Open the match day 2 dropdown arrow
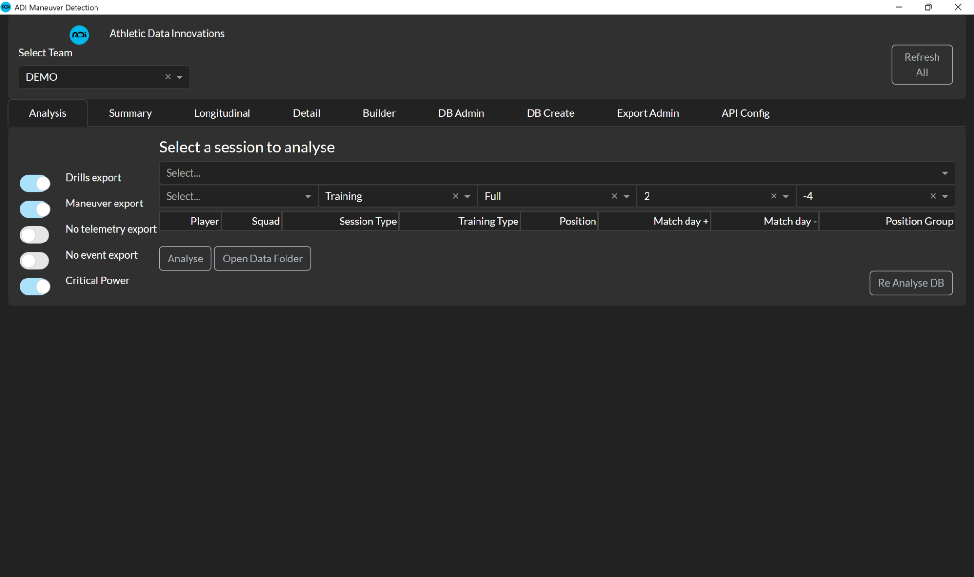 (x=786, y=197)
